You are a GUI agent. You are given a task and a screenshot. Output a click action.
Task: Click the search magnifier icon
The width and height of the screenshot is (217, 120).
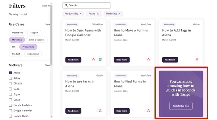tap(66, 5)
